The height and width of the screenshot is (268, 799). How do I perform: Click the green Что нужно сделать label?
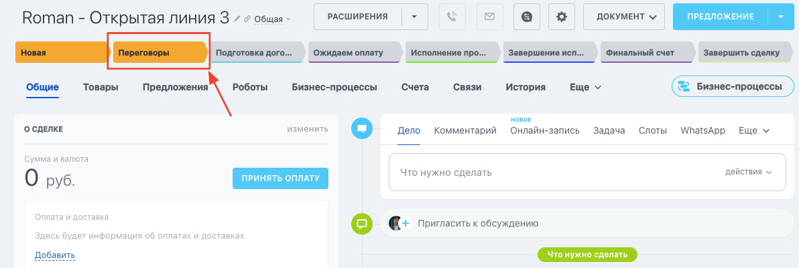[x=587, y=254]
